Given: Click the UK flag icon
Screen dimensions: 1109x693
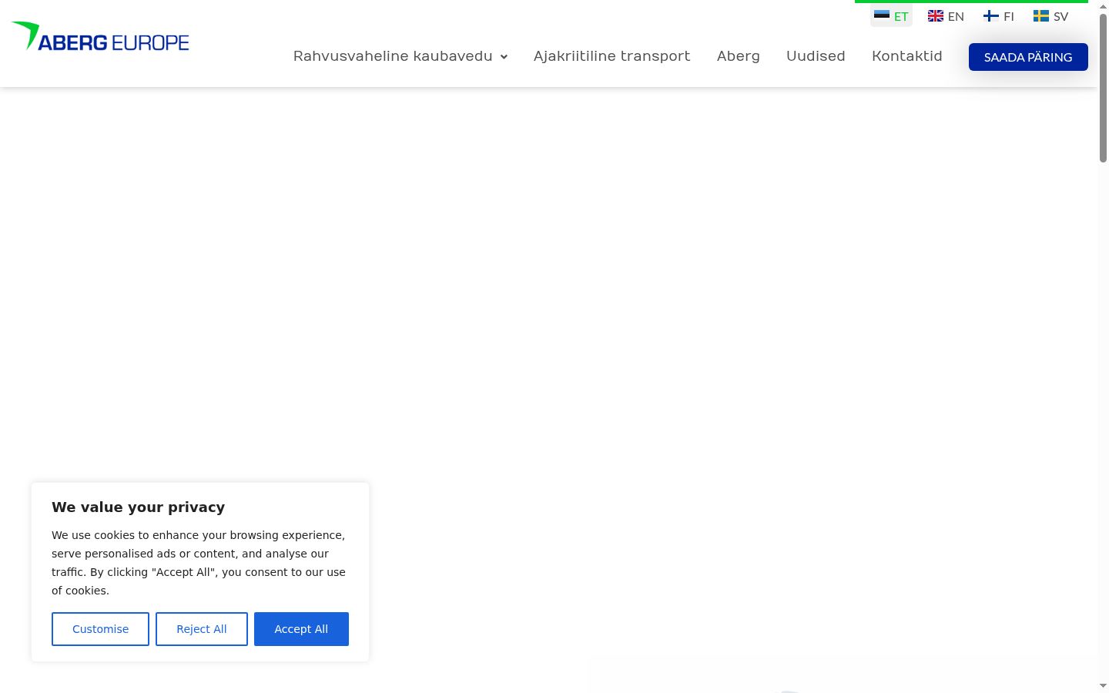Looking at the screenshot, I should point(936,15).
